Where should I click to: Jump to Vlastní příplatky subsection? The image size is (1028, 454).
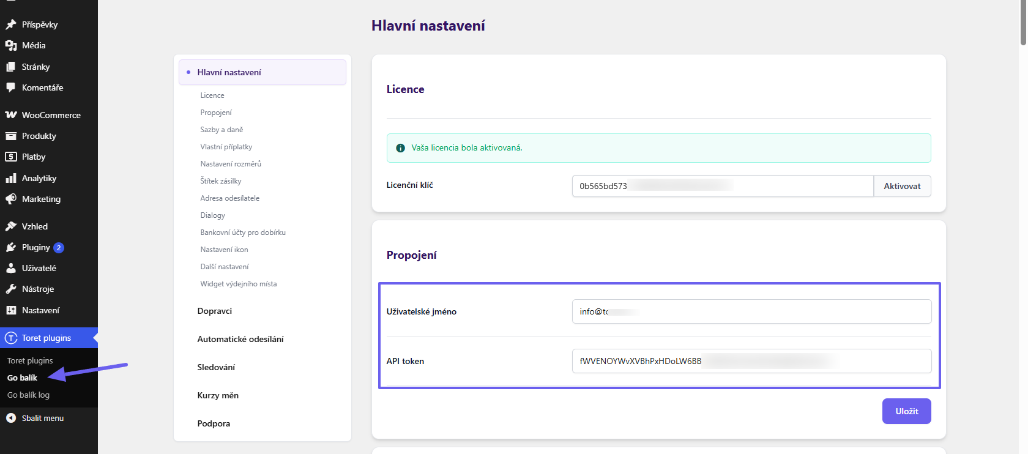pos(226,147)
